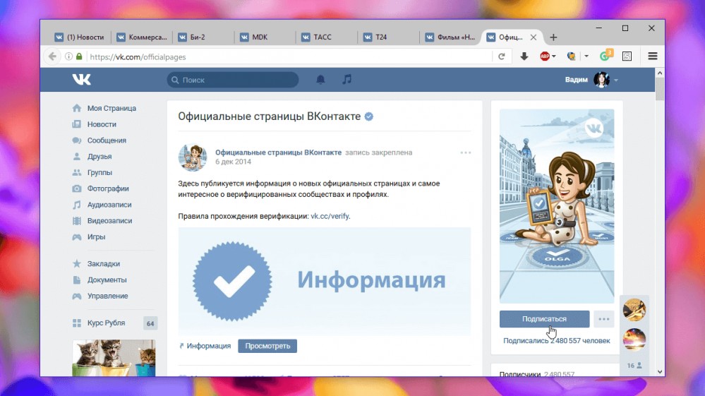Click site information icon in address bar
Screen dimensions: 705x396
[68, 56]
